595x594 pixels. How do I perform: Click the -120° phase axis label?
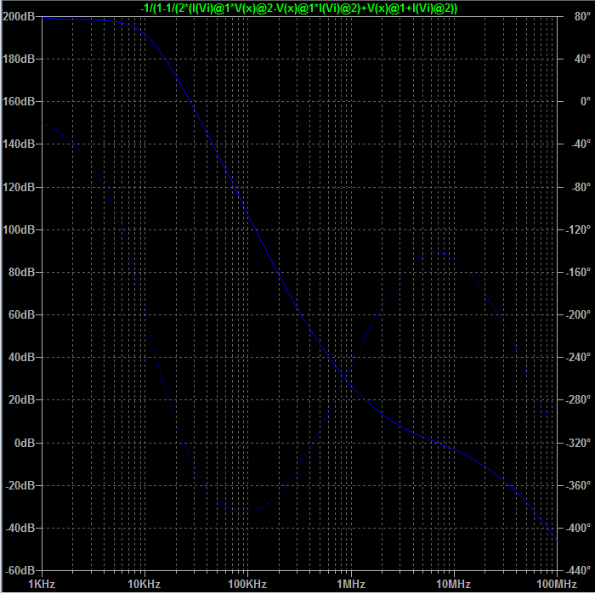pos(578,229)
